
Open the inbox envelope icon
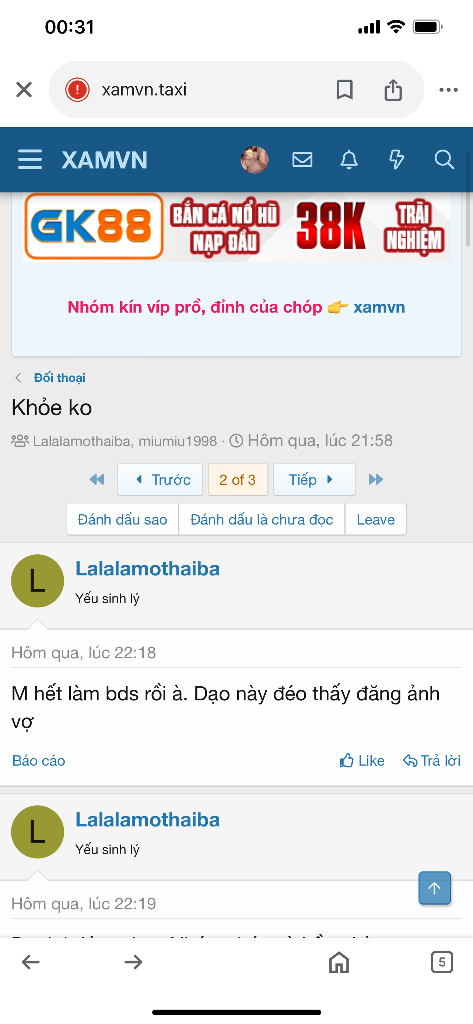302,160
